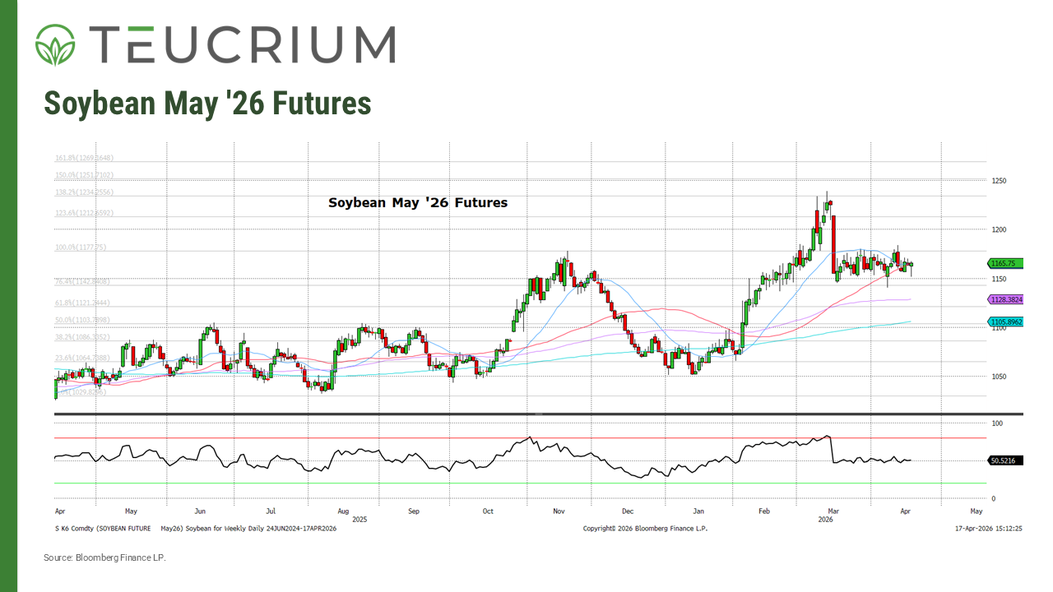The width and height of the screenshot is (1053, 592).
Task: Select the green 1165.75 last-price marker
Action: coord(1004,263)
